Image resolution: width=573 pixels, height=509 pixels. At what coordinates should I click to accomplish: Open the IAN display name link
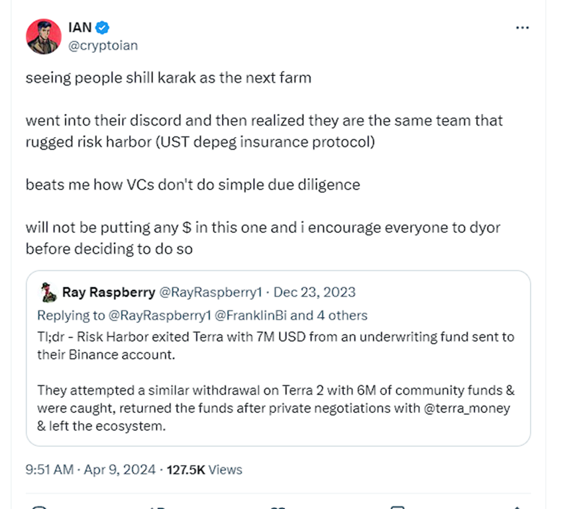coord(79,28)
